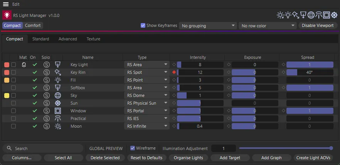Solo the Fill light
340x165 pixels.
[46, 80]
